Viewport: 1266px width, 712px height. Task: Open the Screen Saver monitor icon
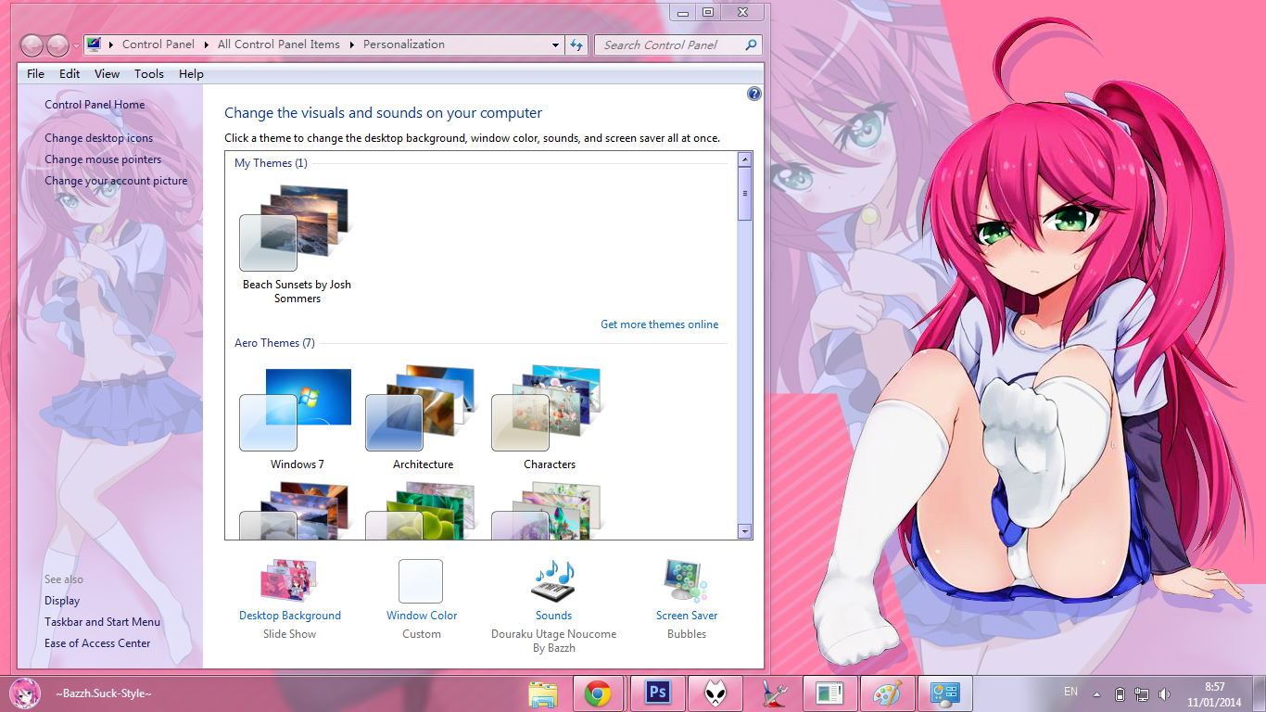coord(686,580)
